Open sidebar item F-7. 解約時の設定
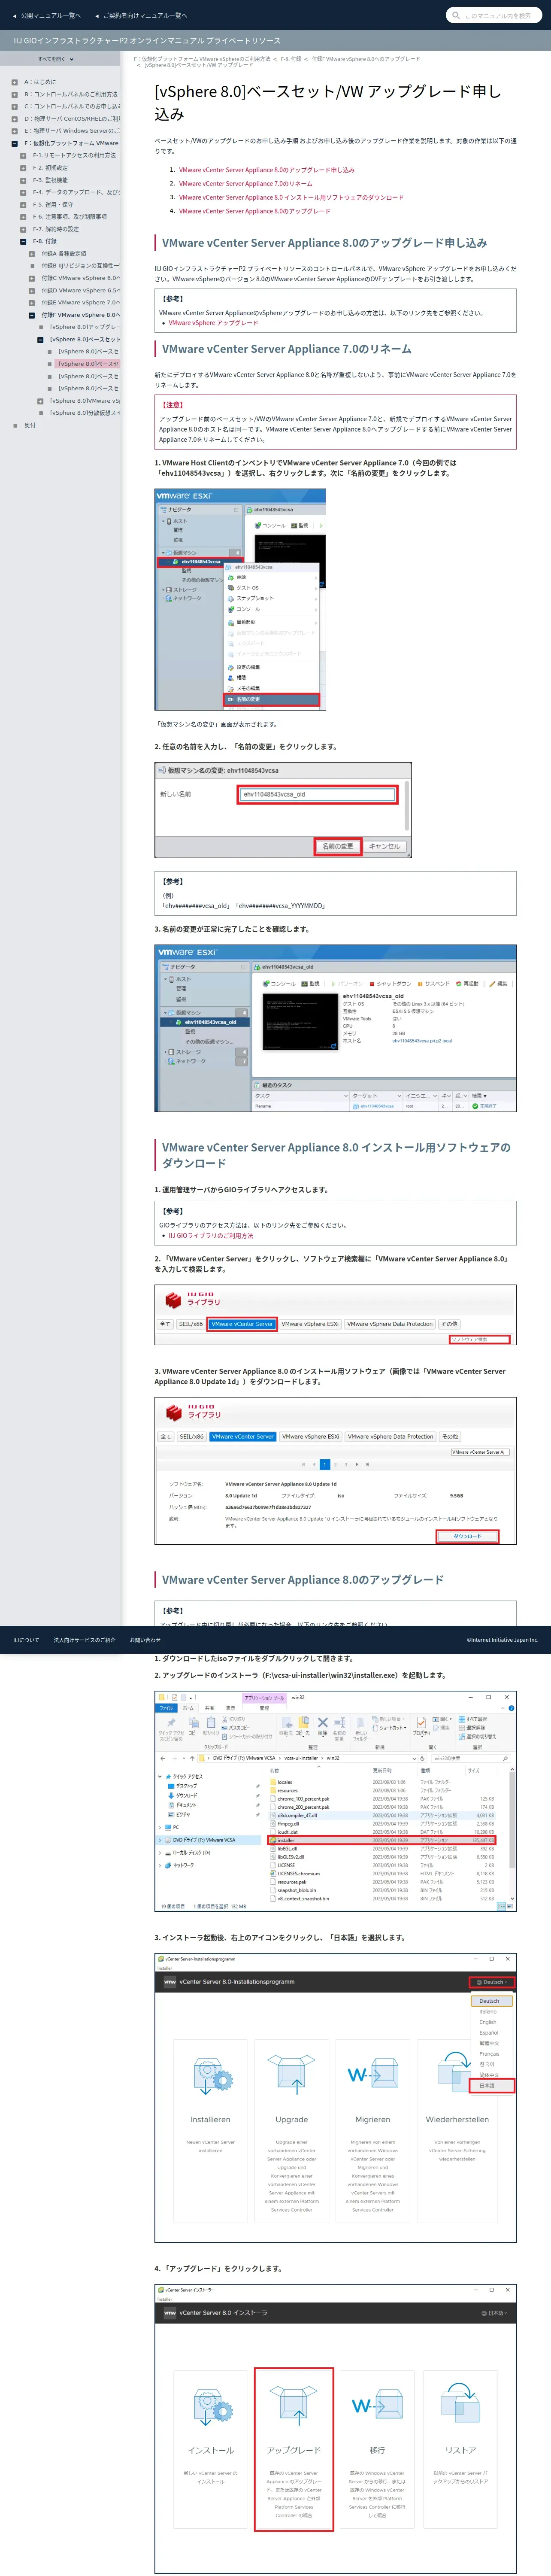 coord(56,229)
